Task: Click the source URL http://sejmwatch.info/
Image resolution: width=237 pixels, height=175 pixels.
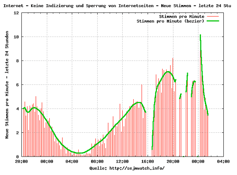Action: click(x=137, y=168)
